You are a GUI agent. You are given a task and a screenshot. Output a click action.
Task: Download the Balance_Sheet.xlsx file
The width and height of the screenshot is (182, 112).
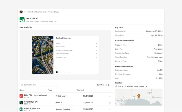(110, 109)
